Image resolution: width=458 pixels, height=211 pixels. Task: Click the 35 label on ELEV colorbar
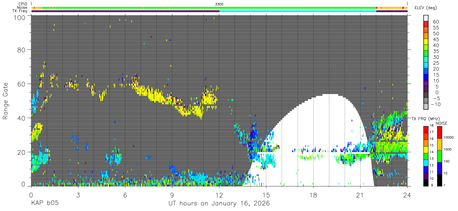click(x=436, y=51)
